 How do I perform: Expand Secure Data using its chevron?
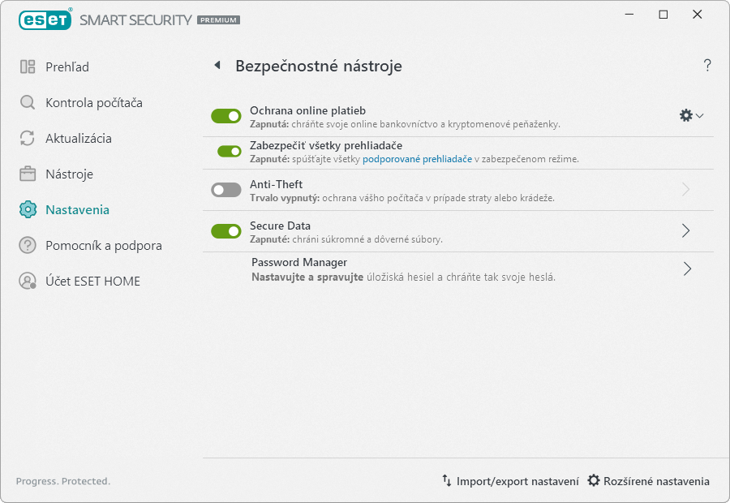click(x=685, y=230)
